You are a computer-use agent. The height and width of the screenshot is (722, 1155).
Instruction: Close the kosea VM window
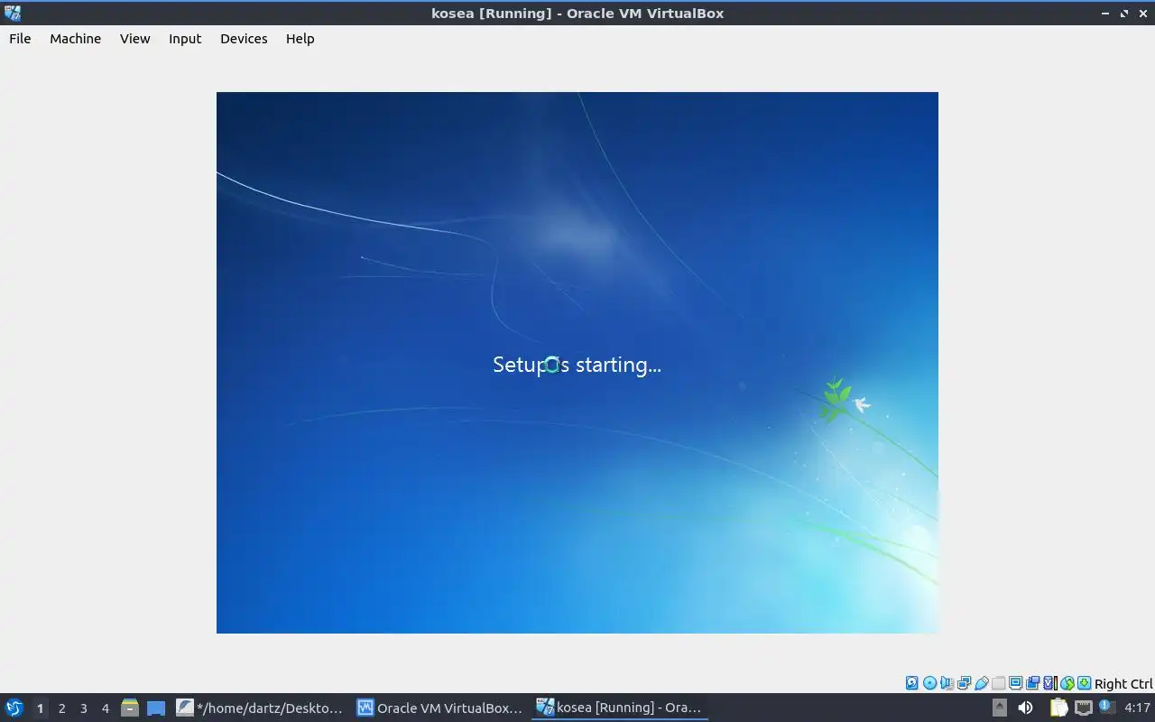[1143, 14]
